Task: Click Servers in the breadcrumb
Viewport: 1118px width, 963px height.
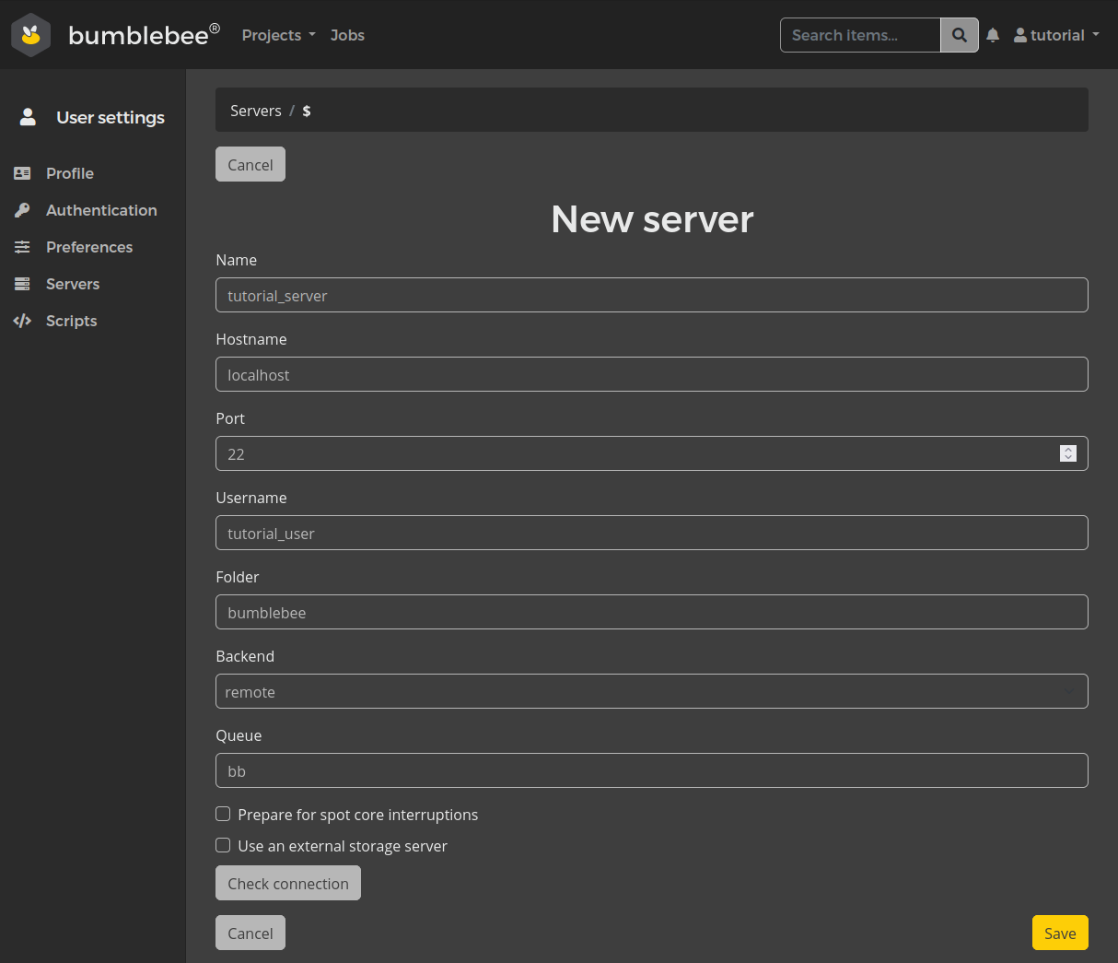Action: tap(255, 111)
